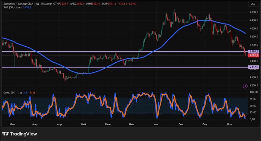261x141 pixels.
Task: Click the purple lightning bolt icon
Action: click(245, 86)
